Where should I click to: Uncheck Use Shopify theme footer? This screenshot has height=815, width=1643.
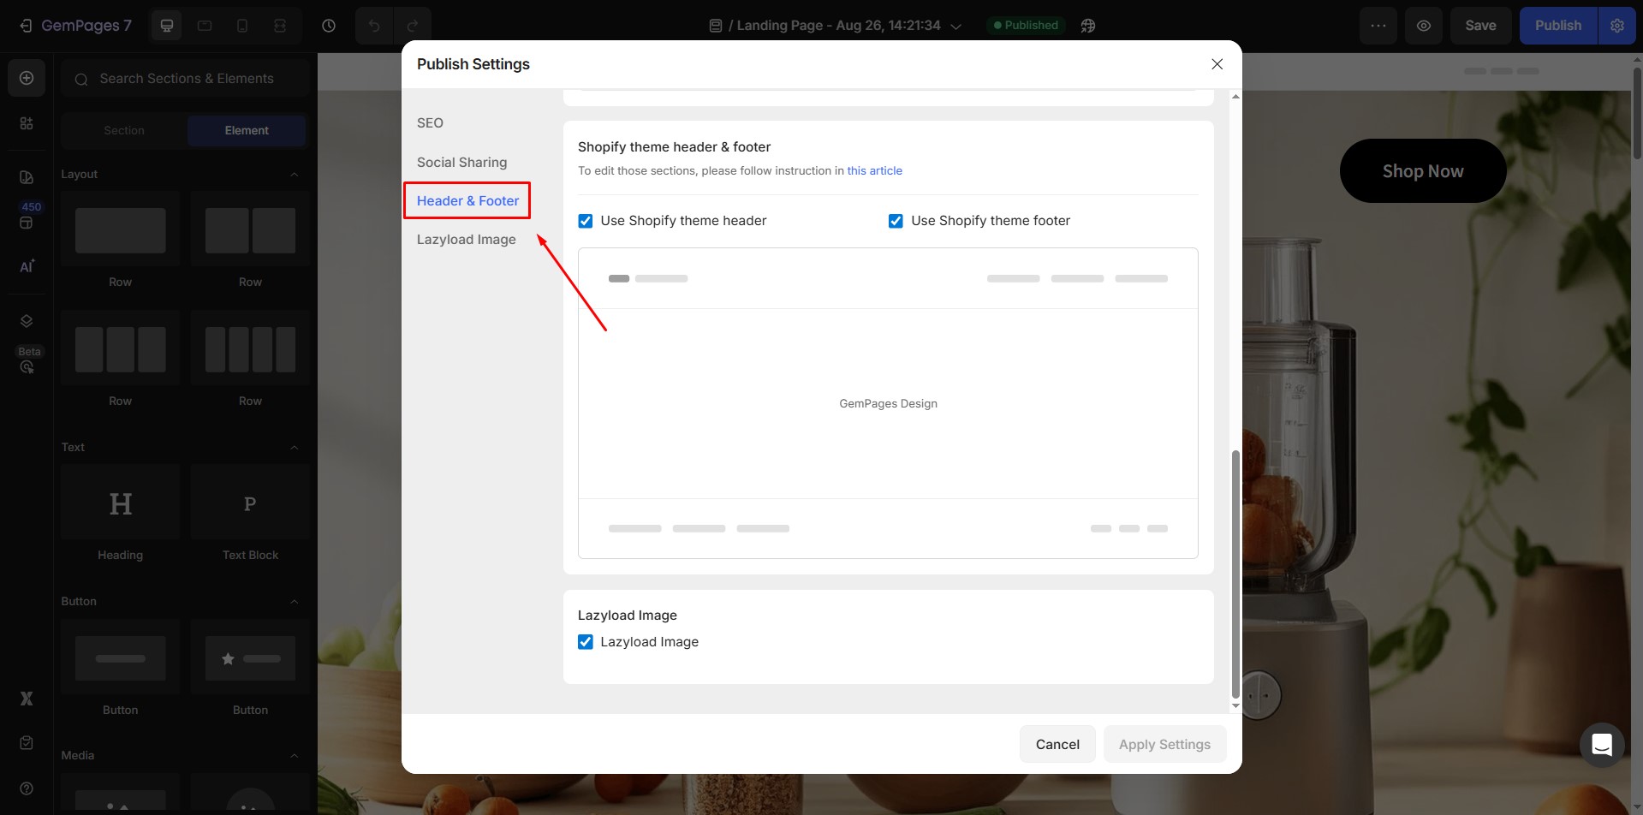[896, 220]
